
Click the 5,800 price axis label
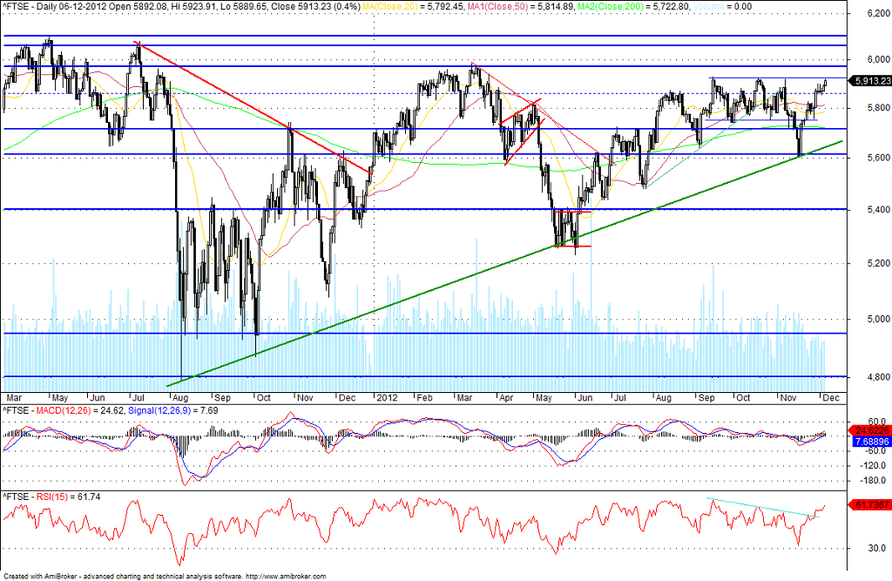[x=878, y=107]
